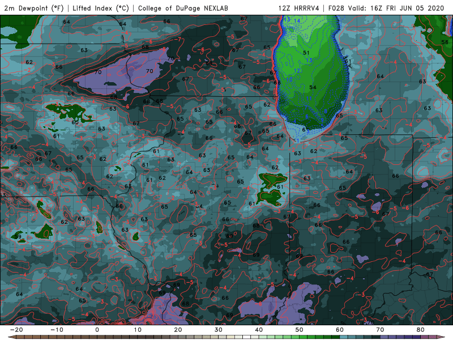453x340 pixels.
Task: Click the '-10' color bar label
Action: click(x=57, y=330)
